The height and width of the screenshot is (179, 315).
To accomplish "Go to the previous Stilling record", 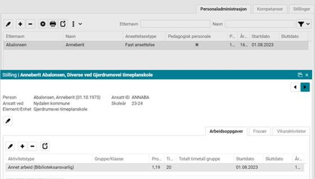I will (x=295, y=88).
